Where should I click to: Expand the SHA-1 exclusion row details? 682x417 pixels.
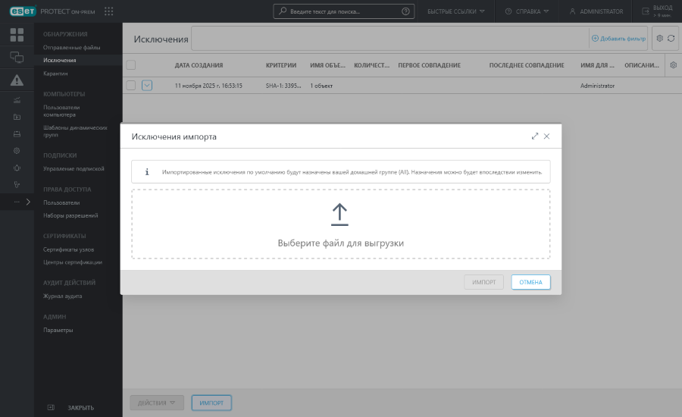[x=147, y=86]
